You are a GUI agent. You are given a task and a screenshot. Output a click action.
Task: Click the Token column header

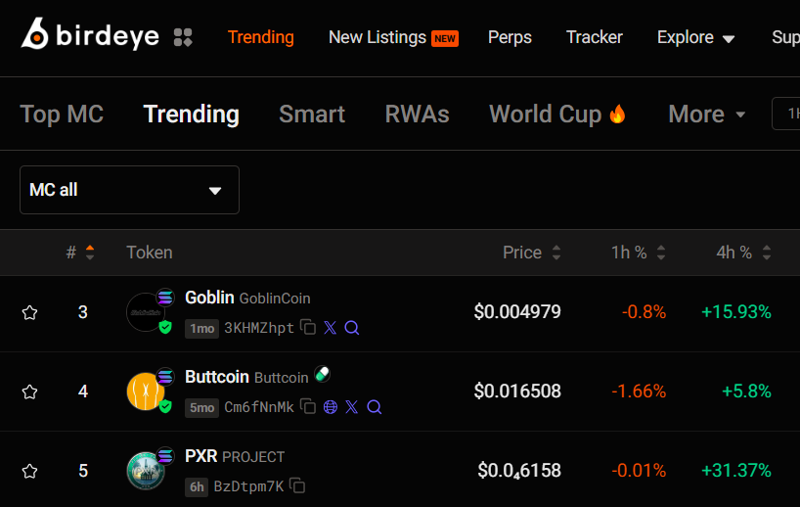point(150,253)
